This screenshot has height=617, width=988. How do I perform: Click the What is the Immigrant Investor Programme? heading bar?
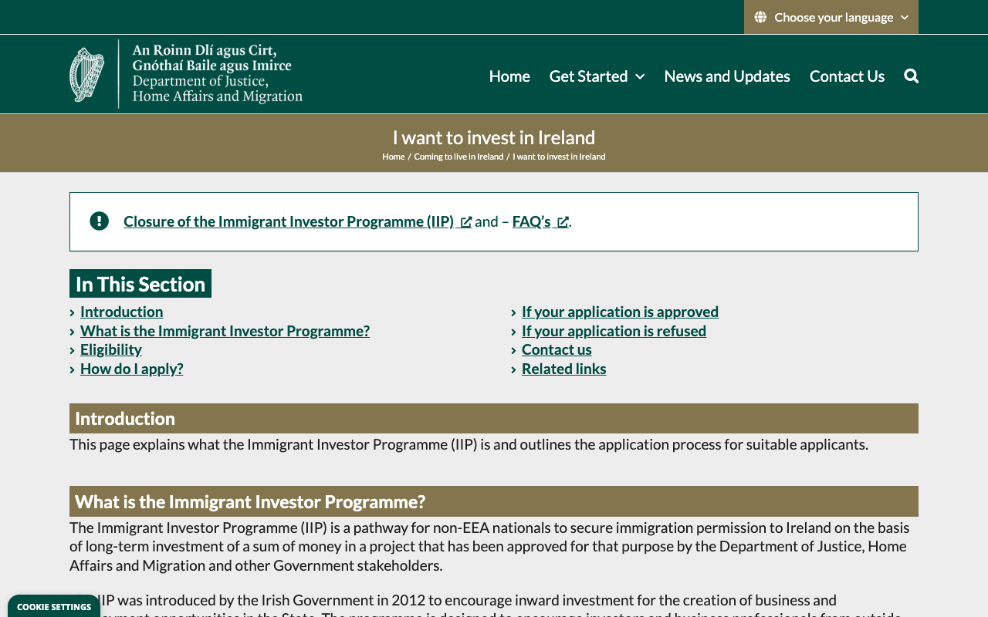[494, 501]
